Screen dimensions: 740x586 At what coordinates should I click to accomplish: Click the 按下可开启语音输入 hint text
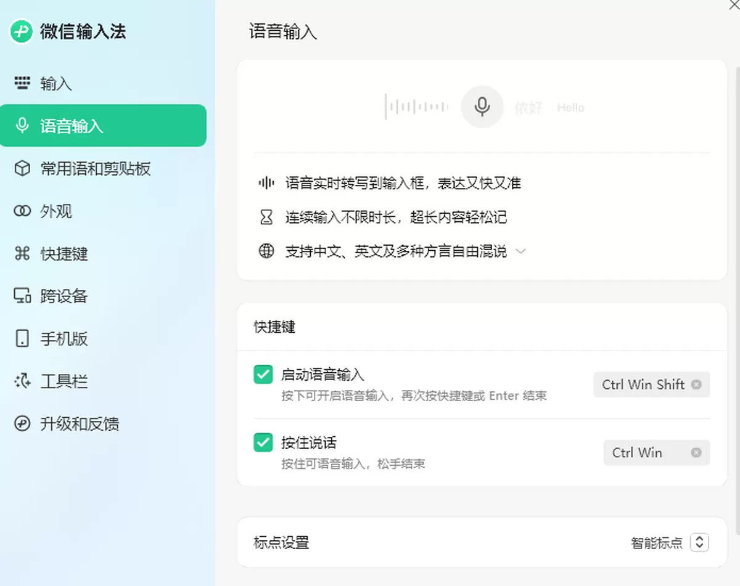[x=414, y=396]
